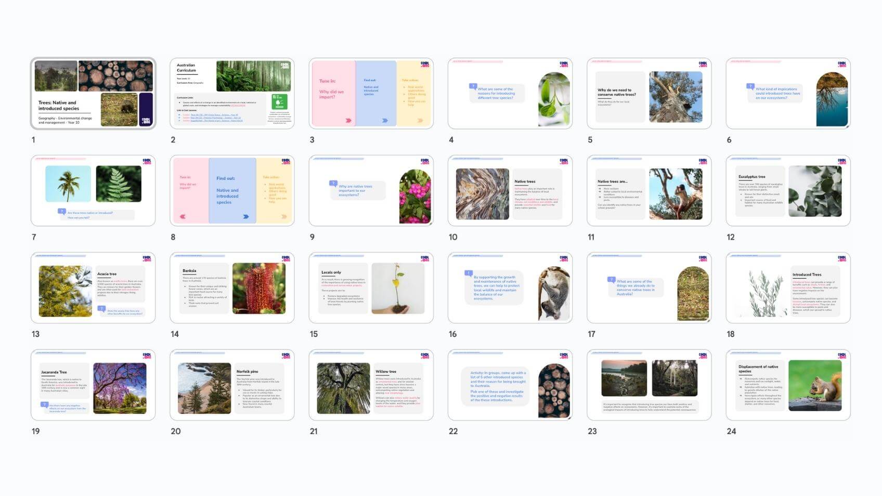Open the Willow tree slide

pos(371,385)
